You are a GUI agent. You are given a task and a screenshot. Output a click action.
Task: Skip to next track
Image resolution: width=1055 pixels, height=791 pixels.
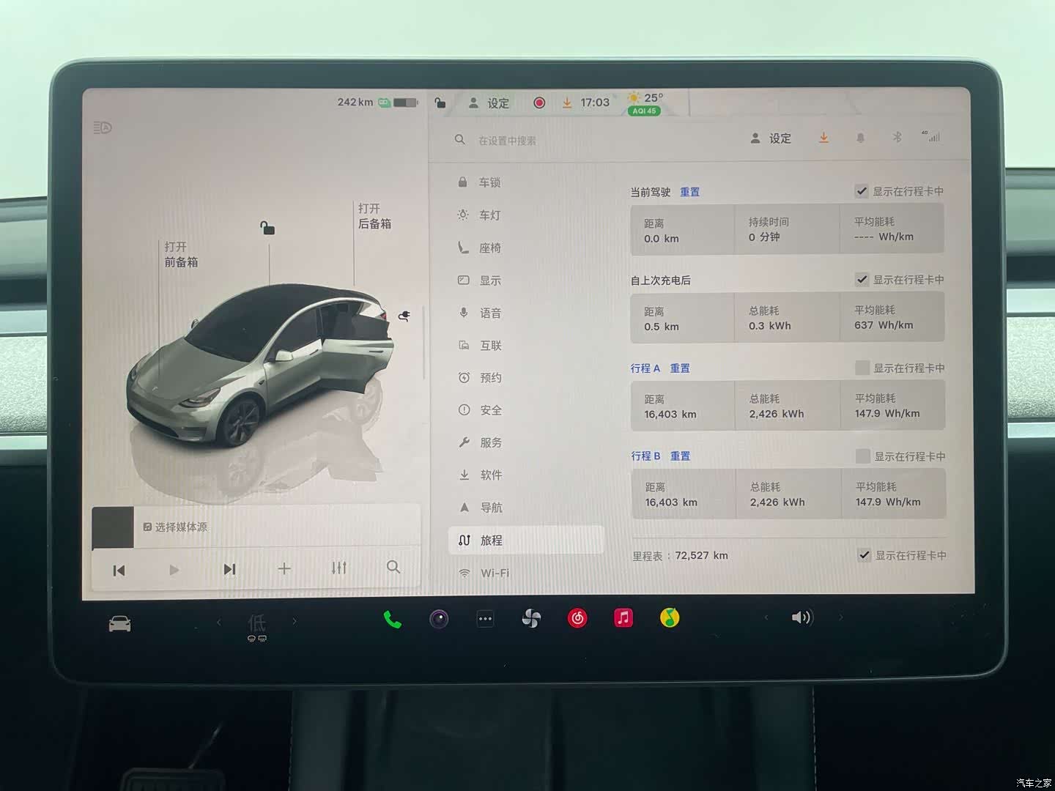pos(229,569)
